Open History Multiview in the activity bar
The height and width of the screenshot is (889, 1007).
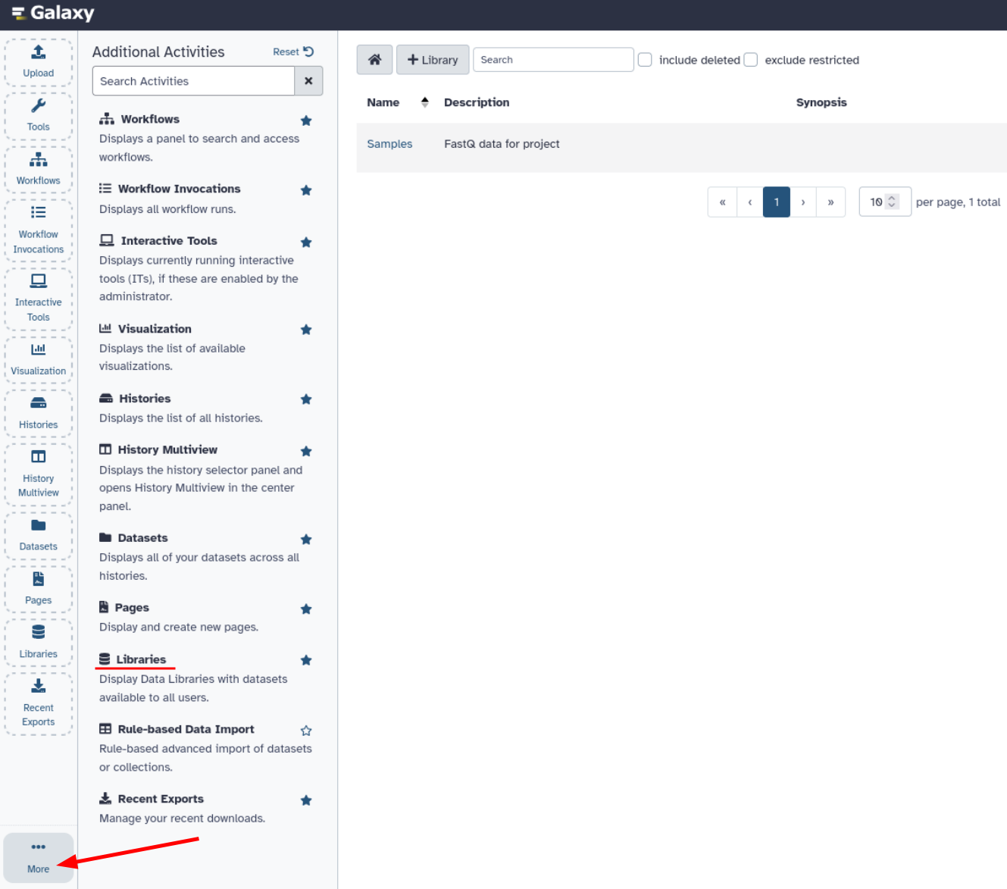point(38,474)
